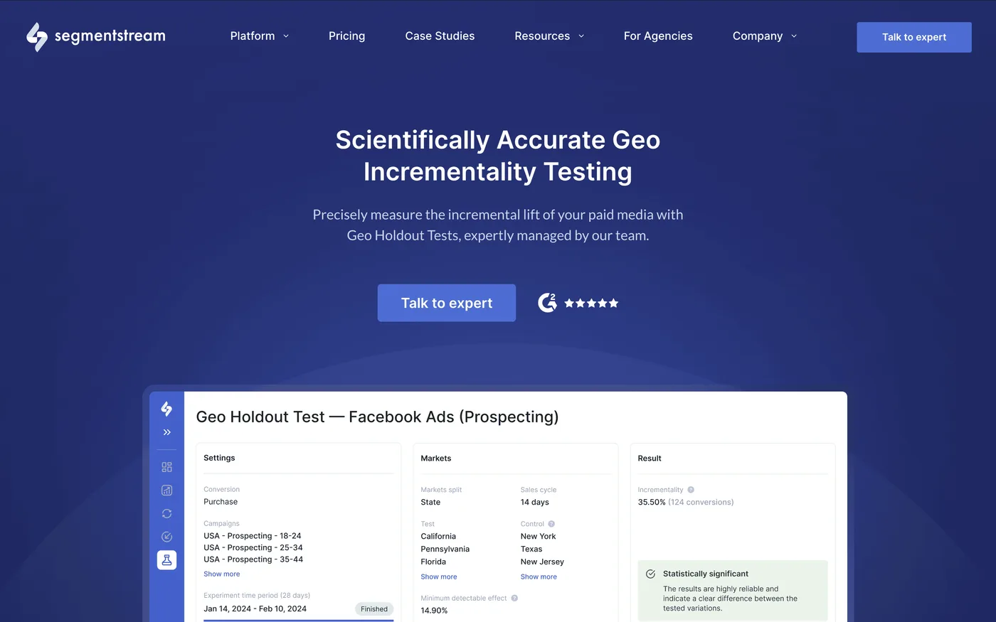Show more test markets under California

(x=438, y=577)
